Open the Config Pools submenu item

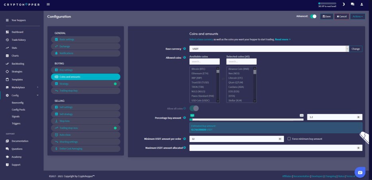tap(18, 110)
